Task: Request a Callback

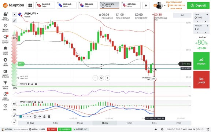Action: pos(65,129)
